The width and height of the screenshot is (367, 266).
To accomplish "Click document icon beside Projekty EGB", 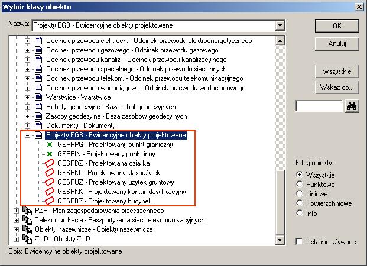I will 38,135.
